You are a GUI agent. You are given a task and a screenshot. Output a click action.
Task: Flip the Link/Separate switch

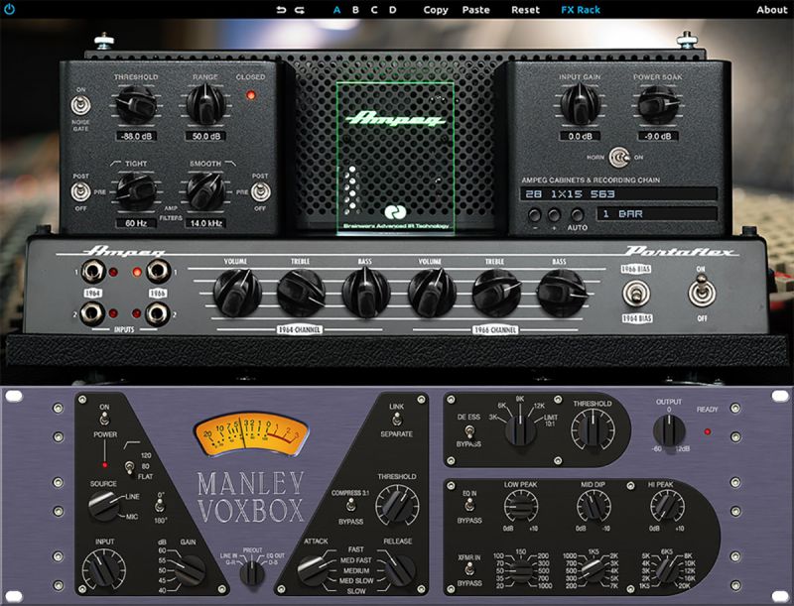click(396, 420)
